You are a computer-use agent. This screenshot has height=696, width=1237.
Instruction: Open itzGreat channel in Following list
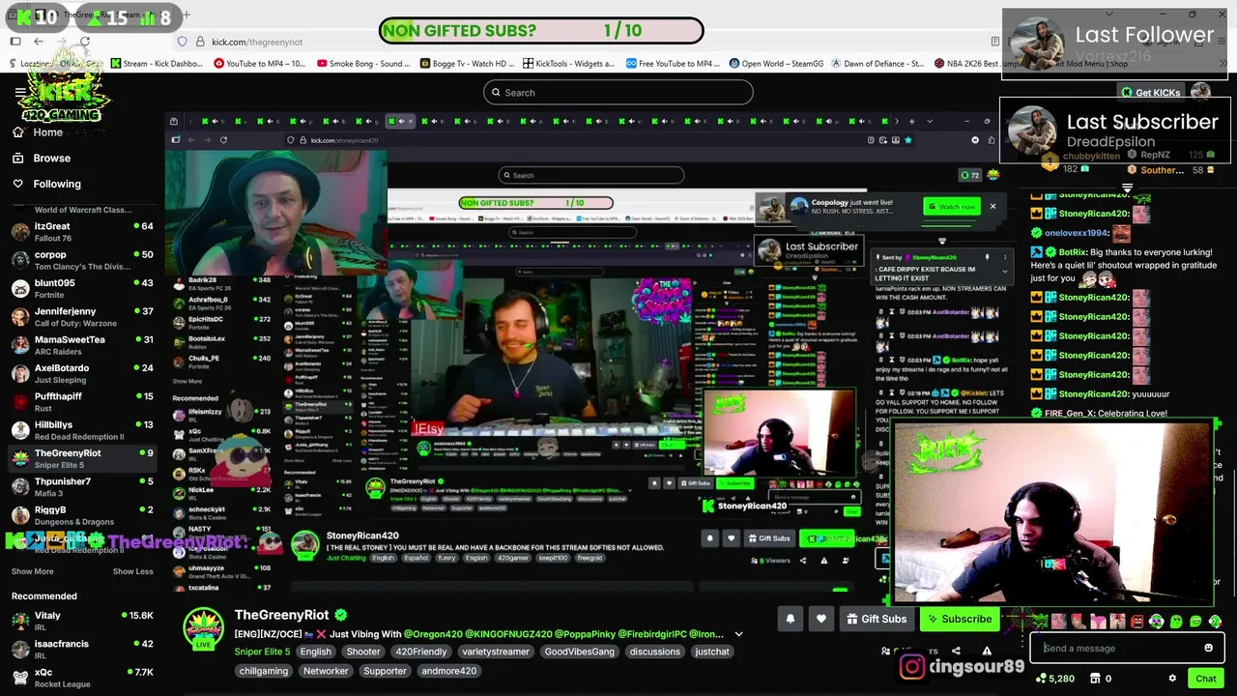pyautogui.click(x=81, y=231)
